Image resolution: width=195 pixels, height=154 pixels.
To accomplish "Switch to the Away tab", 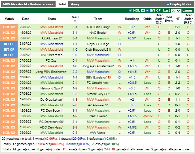I will pyautogui.click(x=75, y=4).
